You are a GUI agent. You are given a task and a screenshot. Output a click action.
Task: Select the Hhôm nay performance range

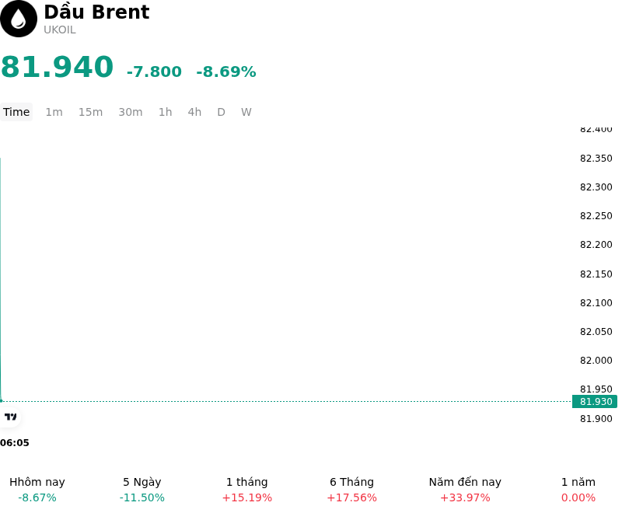(37, 490)
